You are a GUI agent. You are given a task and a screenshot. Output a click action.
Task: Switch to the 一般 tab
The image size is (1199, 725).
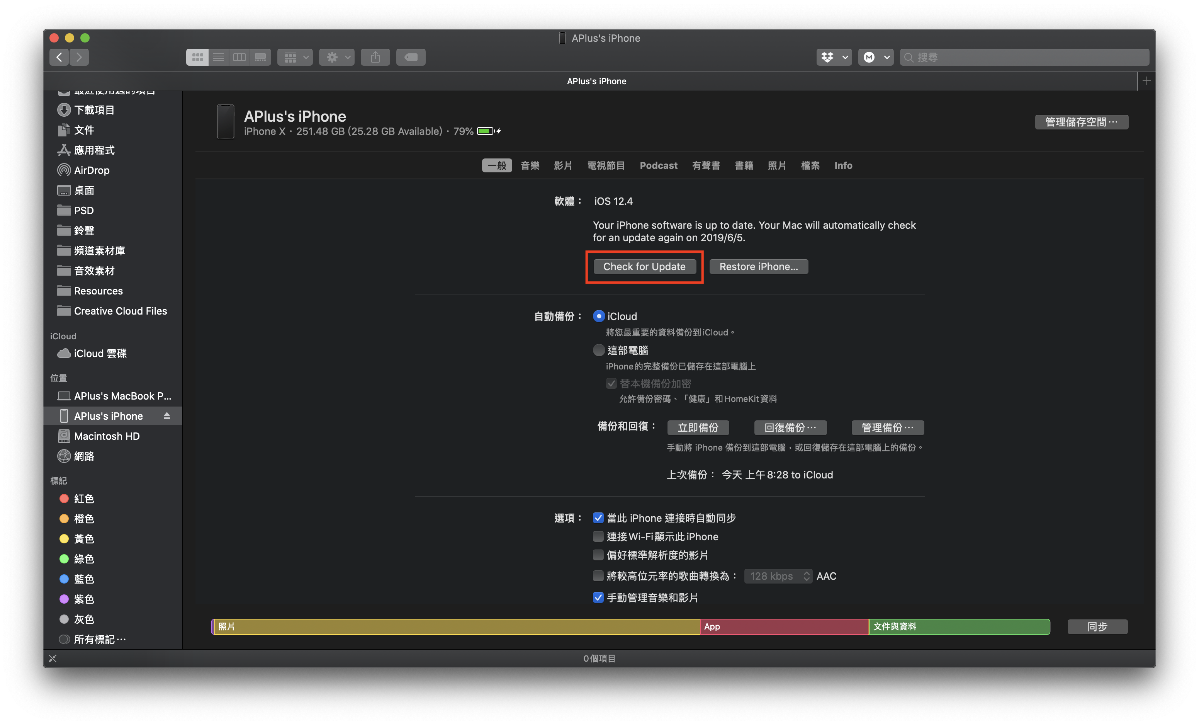tap(497, 165)
